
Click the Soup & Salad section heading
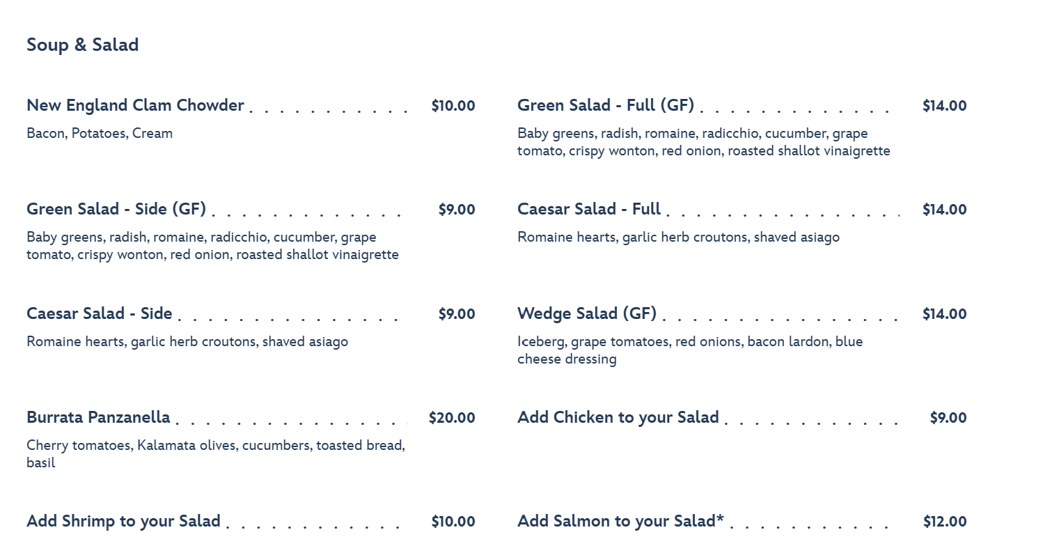pos(82,45)
